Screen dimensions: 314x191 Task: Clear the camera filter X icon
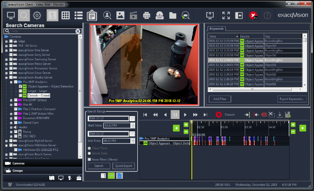(78, 31)
